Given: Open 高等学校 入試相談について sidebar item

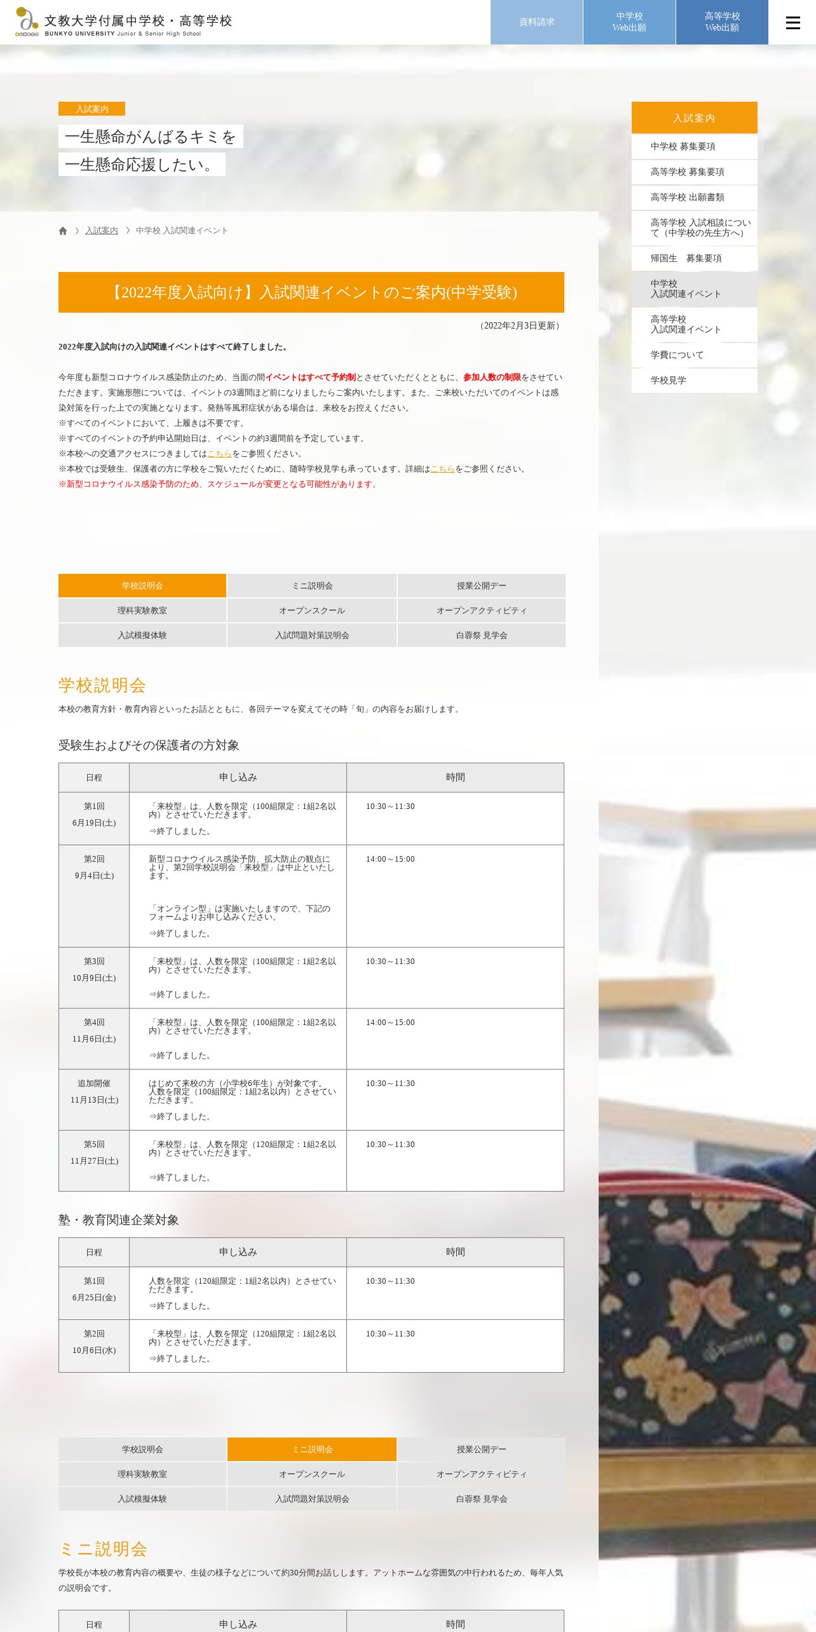Looking at the screenshot, I should point(695,228).
